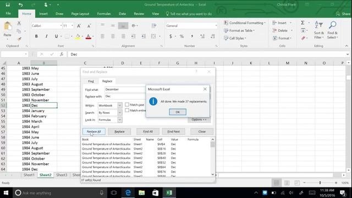The width and height of the screenshot is (352, 198).
Task: Switch to the Formulas ribbon tab
Action: point(104,14)
